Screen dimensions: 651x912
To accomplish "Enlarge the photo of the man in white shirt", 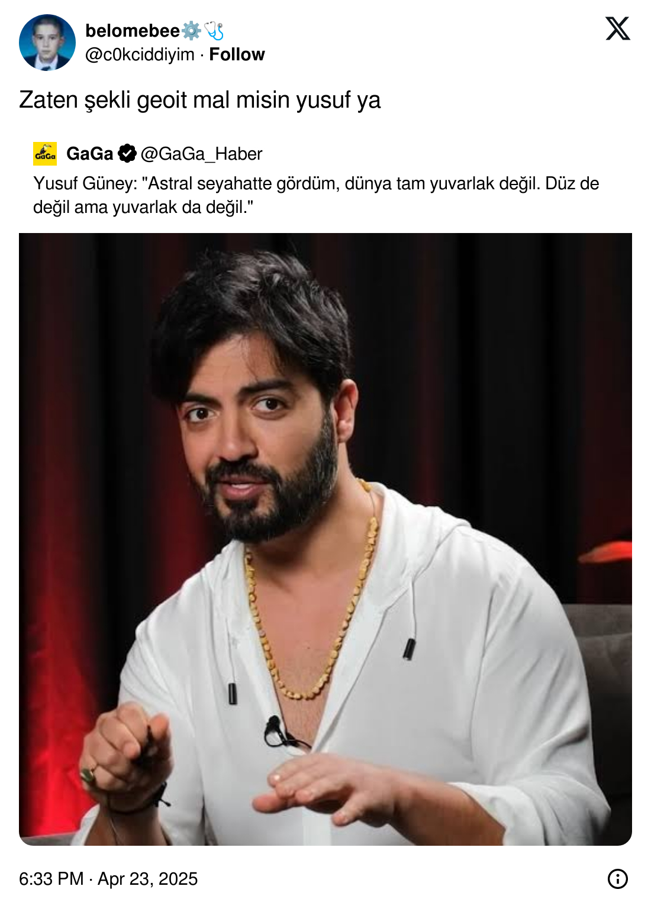I will pos(325,539).
